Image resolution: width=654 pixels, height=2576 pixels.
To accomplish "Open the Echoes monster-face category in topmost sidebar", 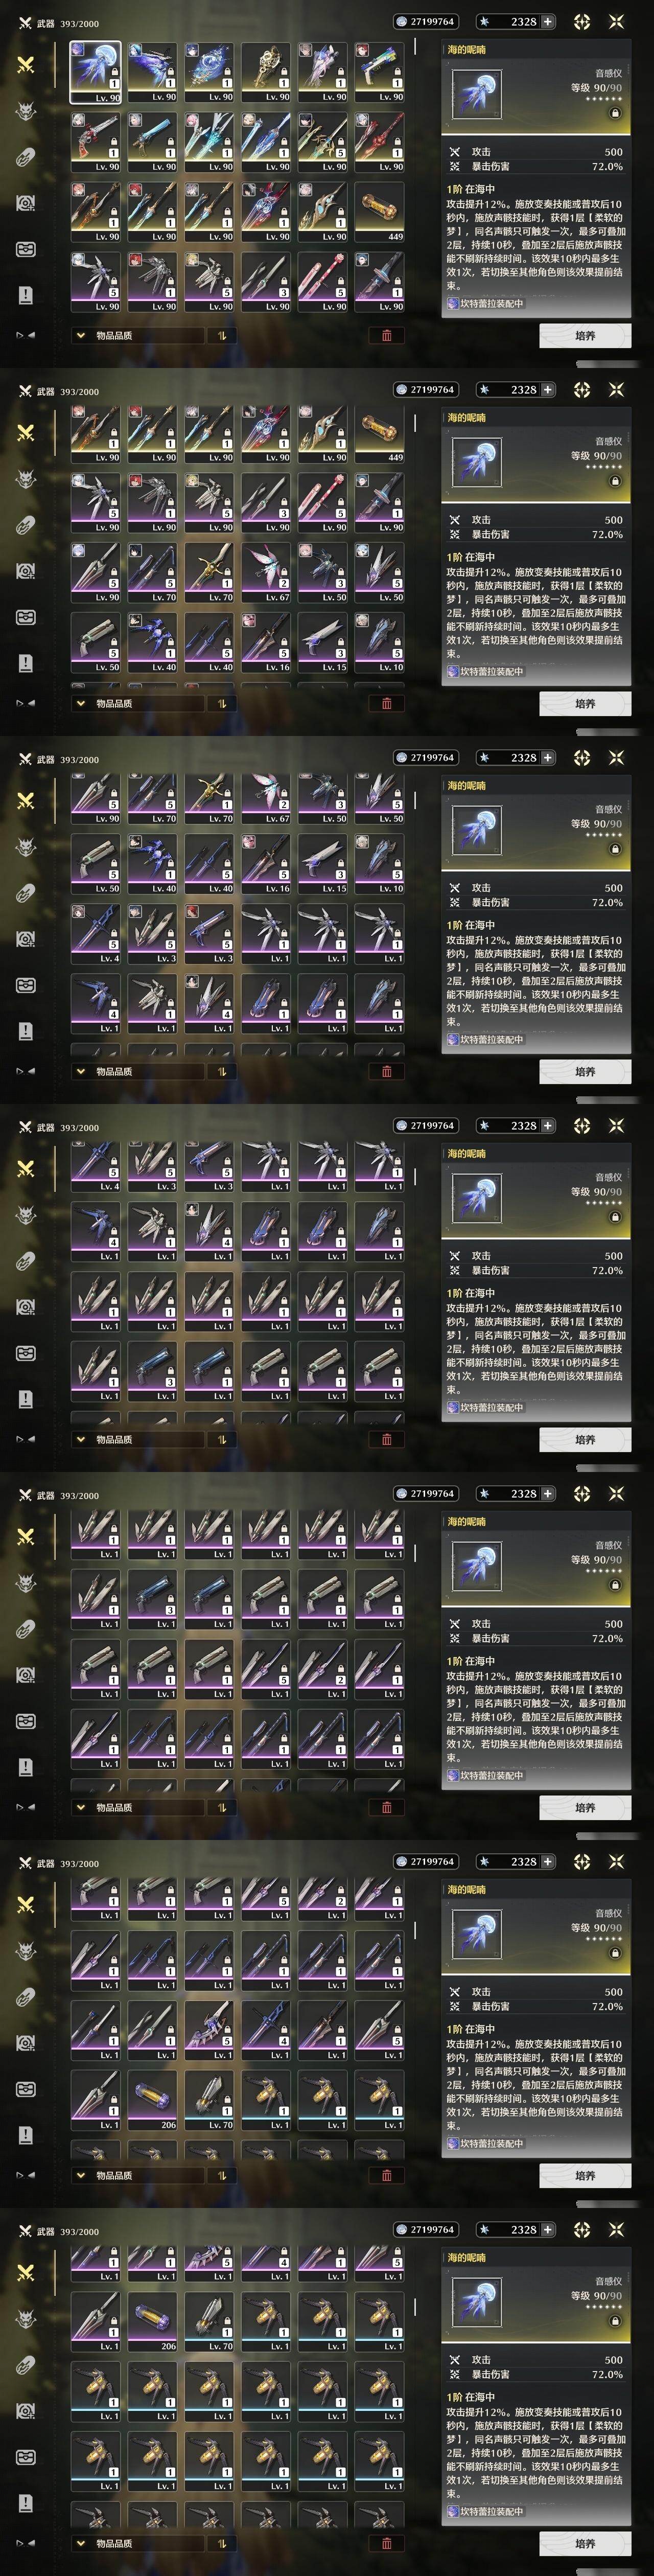I will 26,110.
